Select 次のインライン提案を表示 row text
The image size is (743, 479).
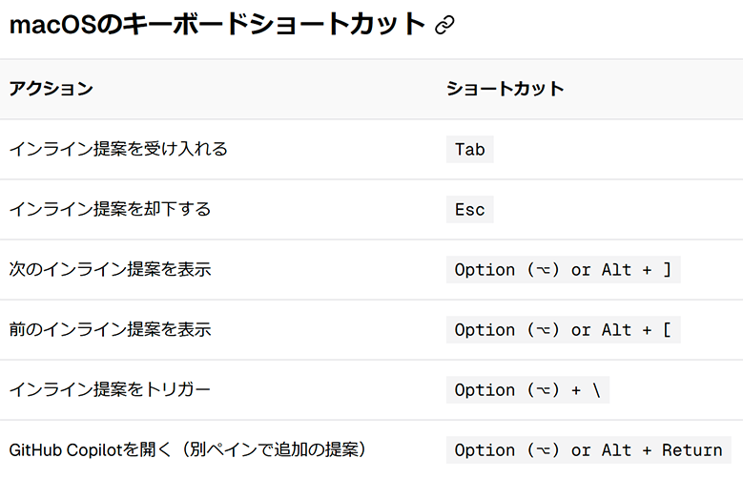(x=110, y=269)
